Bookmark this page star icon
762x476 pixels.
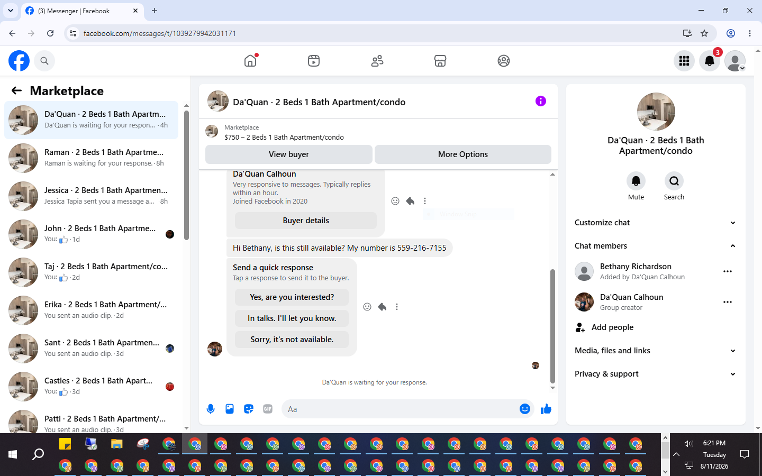[x=704, y=33]
